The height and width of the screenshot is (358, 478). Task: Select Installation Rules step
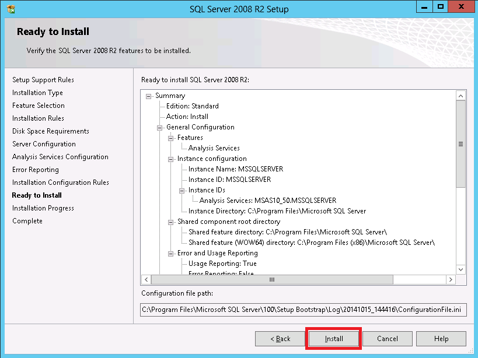click(38, 118)
